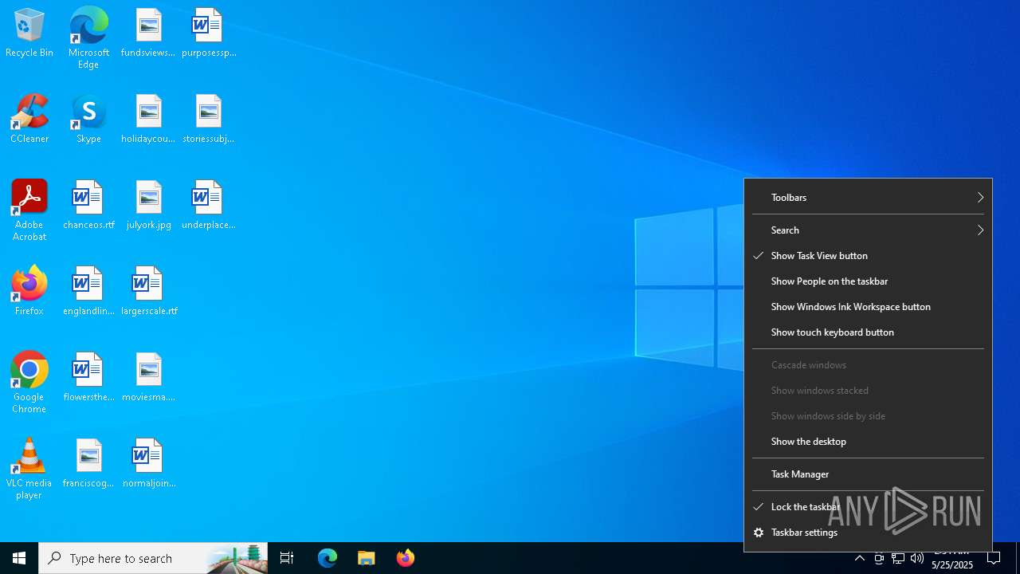1020x574 pixels.
Task: Select the Microsoft Edge desktop shortcut
Action: [88, 38]
